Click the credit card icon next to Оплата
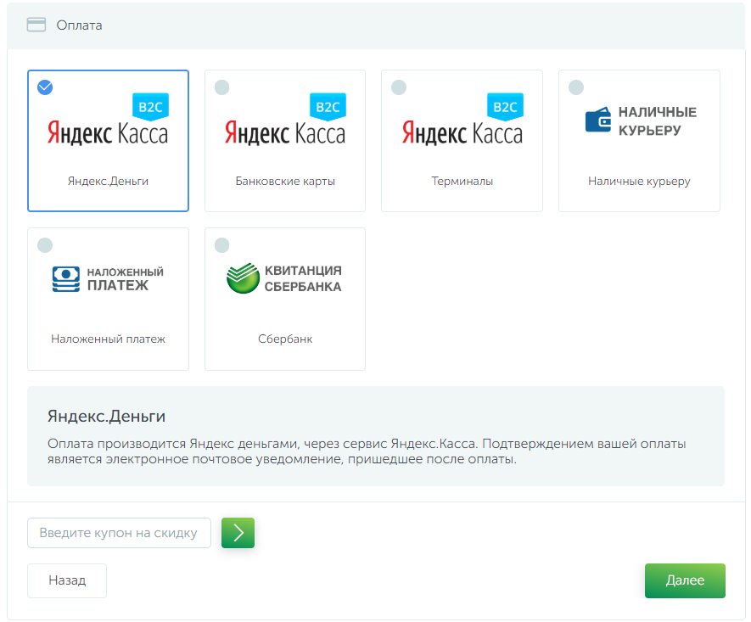 36,25
